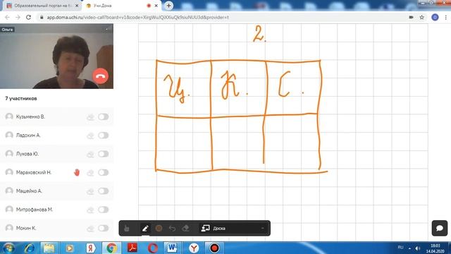Switch to Word document on taskbar
Viewport: 451px width, 254px height.
click(x=172, y=248)
